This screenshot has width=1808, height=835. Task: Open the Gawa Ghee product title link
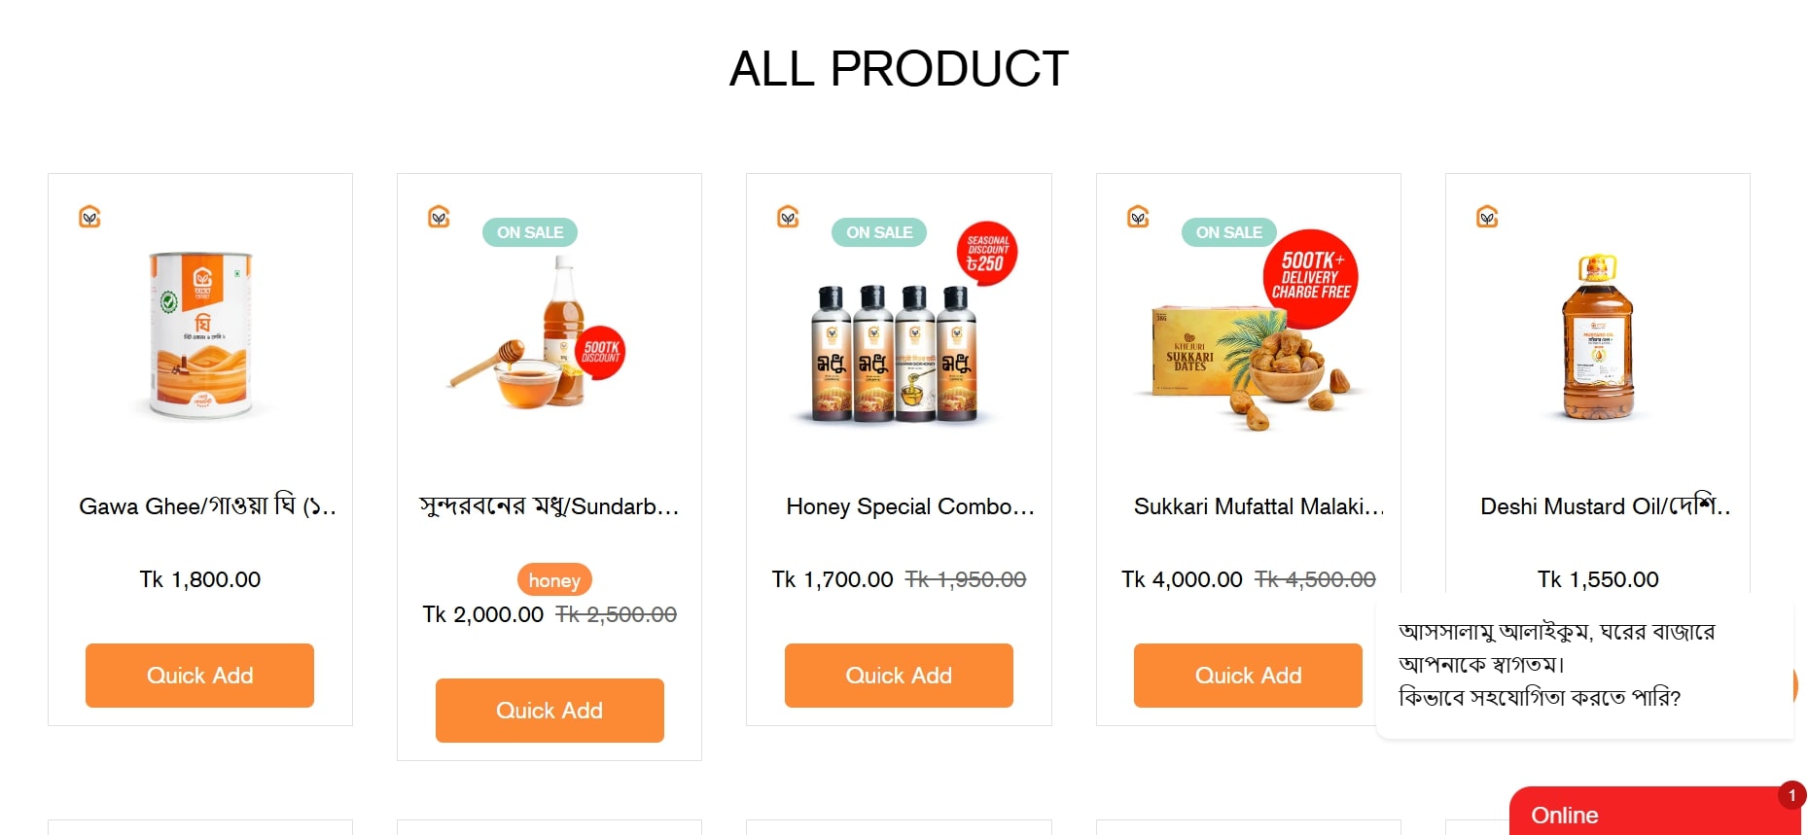(x=207, y=506)
